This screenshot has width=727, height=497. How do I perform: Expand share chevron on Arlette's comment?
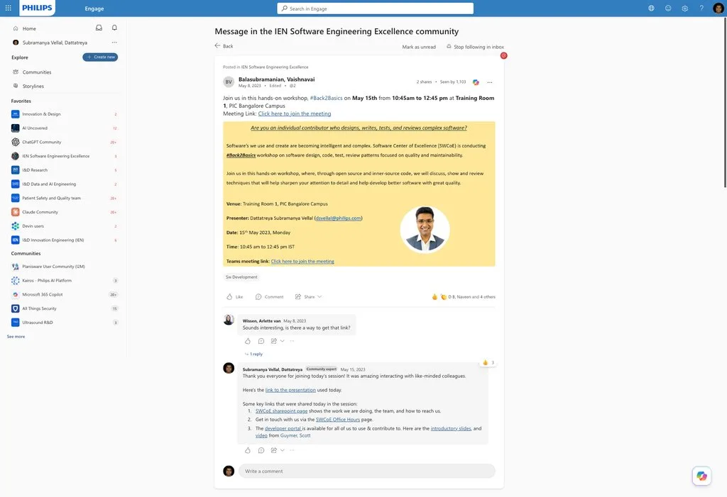point(282,341)
